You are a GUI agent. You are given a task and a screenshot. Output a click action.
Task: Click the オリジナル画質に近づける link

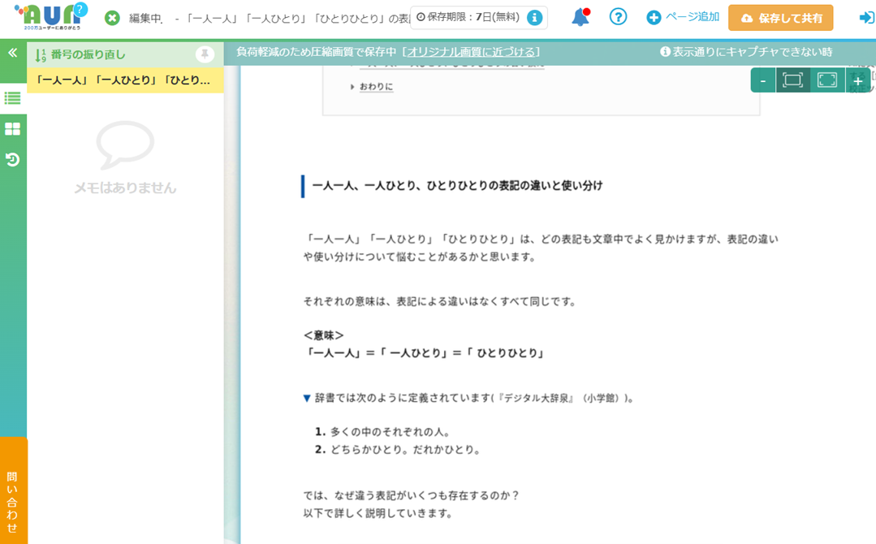471,52
